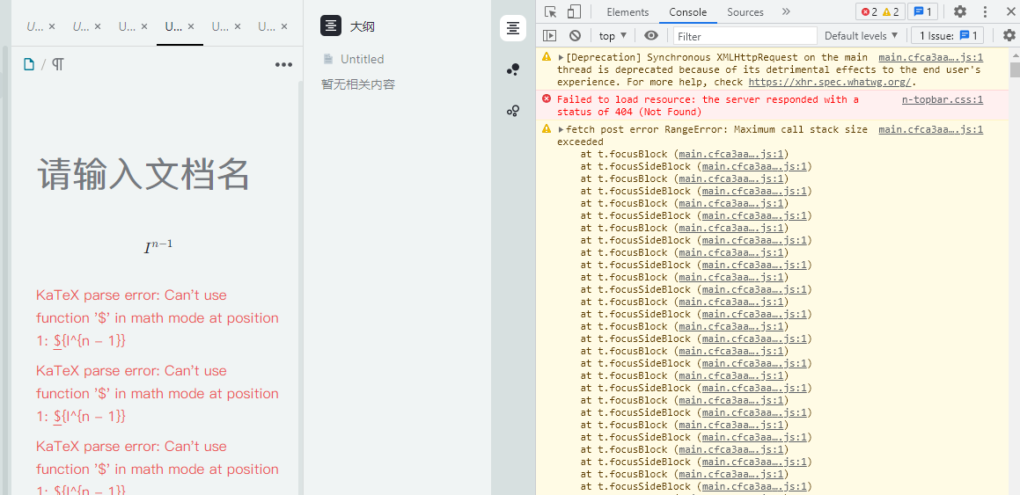The image size is (1020, 495).
Task: Open DevTools settings gear in top bar
Action: 960,11
